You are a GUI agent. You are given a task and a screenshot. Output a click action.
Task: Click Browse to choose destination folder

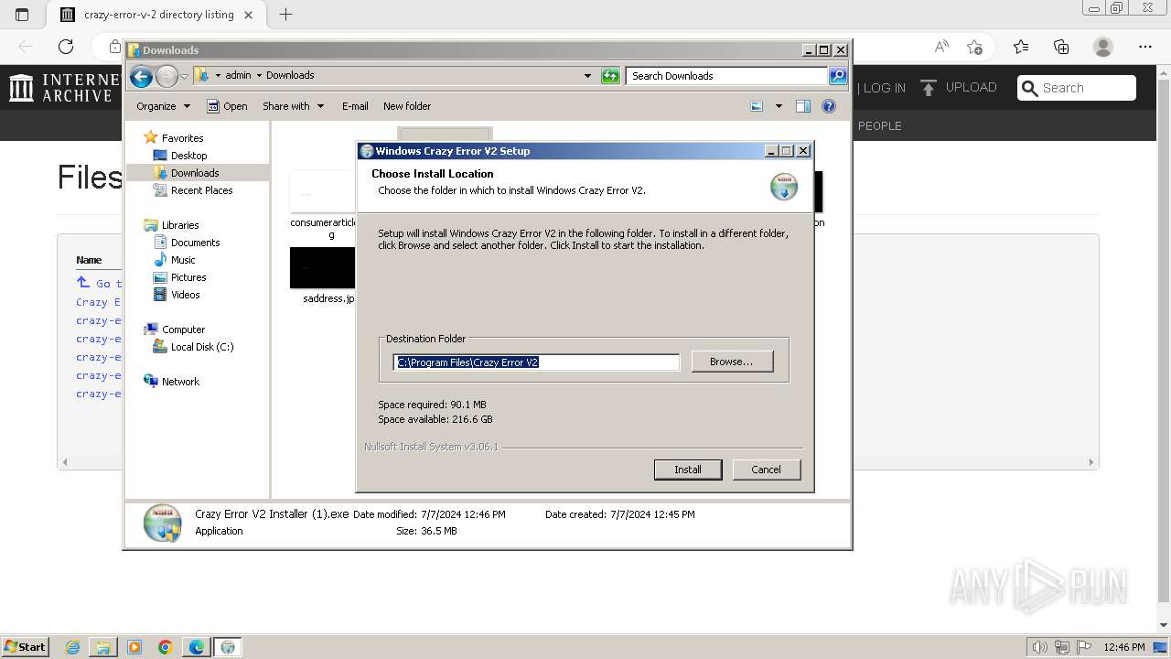pos(732,362)
